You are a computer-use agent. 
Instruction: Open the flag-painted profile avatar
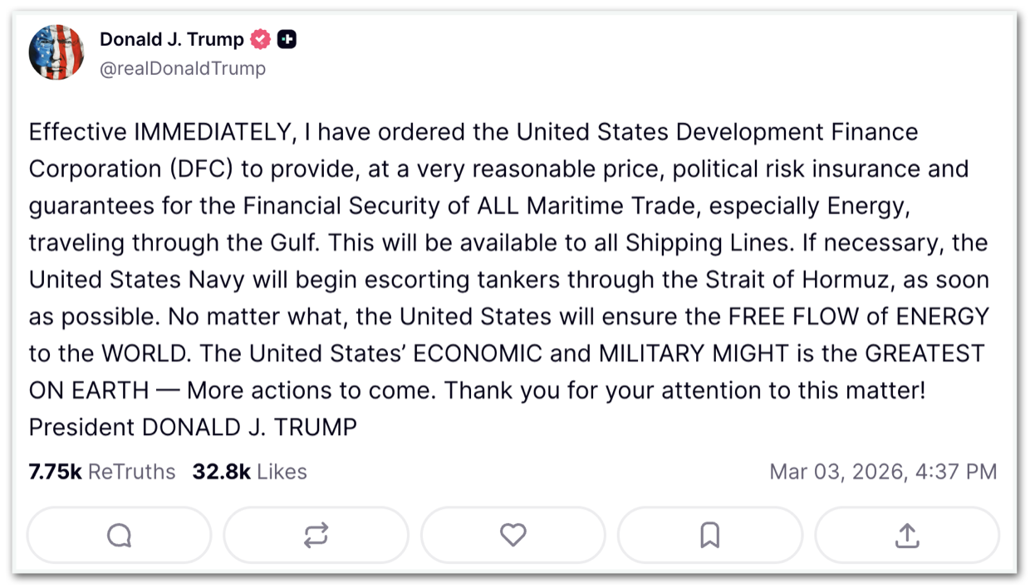coord(56,52)
